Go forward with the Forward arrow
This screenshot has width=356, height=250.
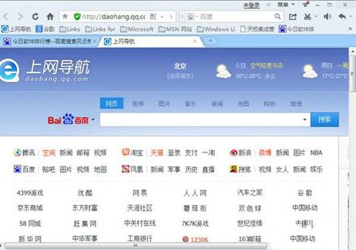(x=20, y=17)
